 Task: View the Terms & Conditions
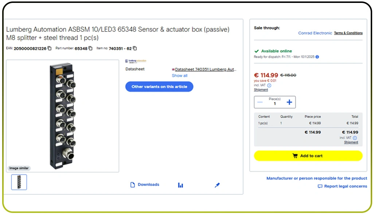tap(348, 33)
